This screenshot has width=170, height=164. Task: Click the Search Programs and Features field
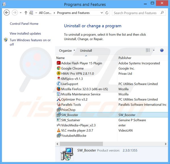(139, 13)
